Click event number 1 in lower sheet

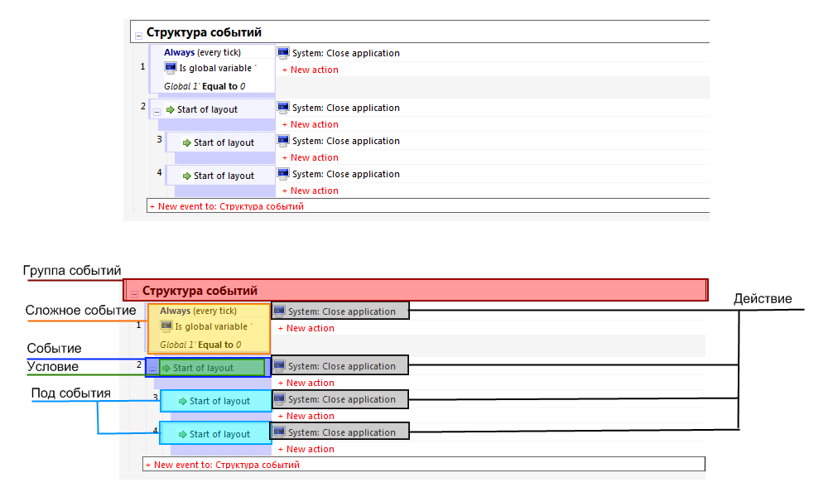coord(138,325)
